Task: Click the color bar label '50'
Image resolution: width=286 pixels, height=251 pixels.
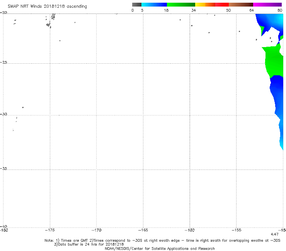Action: [228, 10]
